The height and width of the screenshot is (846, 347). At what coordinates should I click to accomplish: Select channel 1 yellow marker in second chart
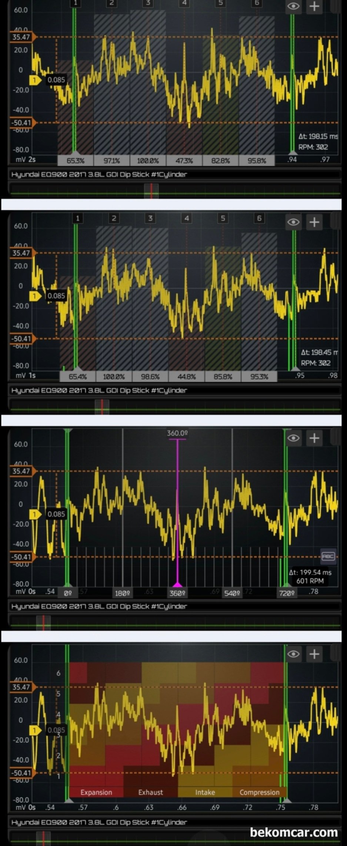(x=35, y=296)
